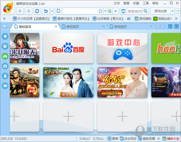Open the green hao123 tile
Image resolution: width=181 pixels, height=142 pixels.
[166, 48]
